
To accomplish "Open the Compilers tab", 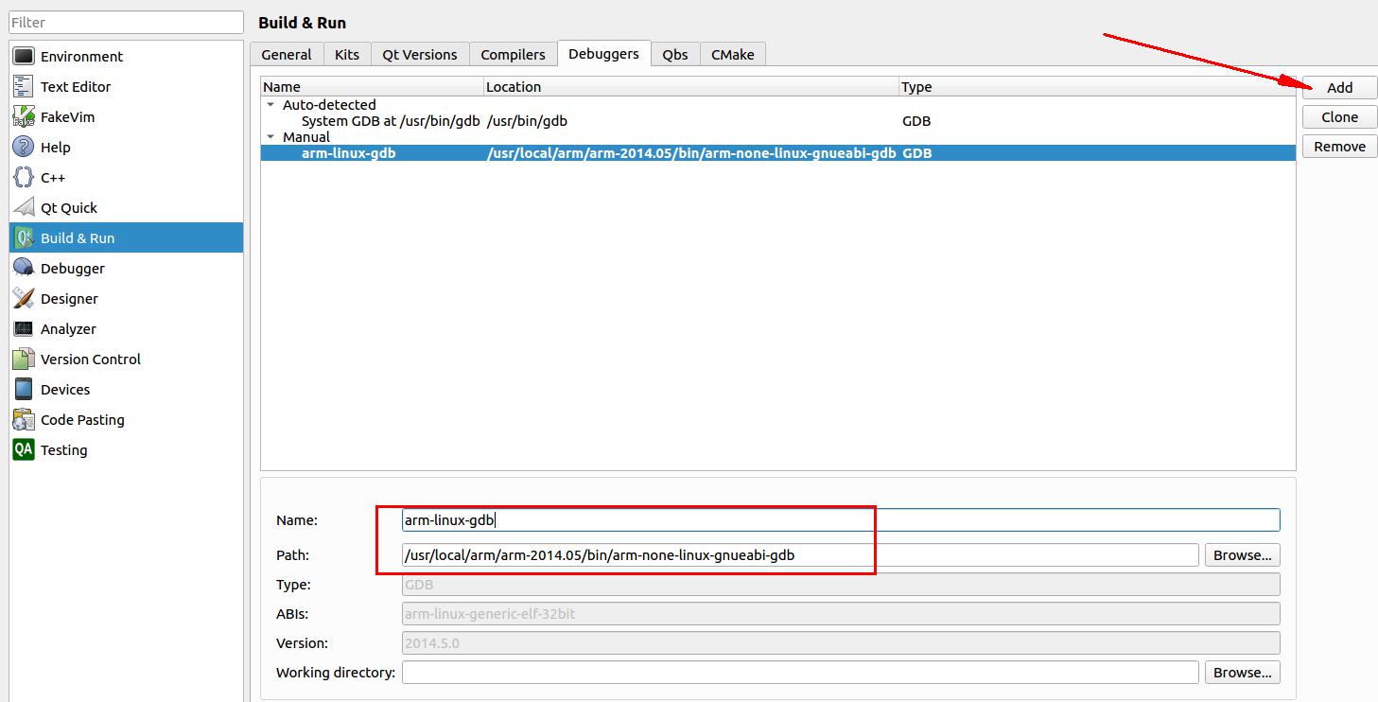I will [514, 55].
